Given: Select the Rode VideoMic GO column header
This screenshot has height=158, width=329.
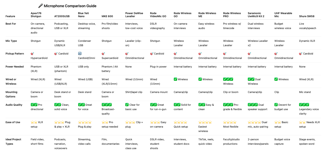Looking at the screenshot, I should [x=158, y=15].
